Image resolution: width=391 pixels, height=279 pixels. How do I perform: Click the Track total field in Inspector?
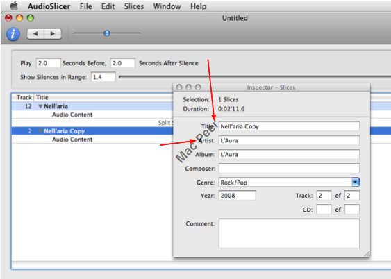coord(352,196)
